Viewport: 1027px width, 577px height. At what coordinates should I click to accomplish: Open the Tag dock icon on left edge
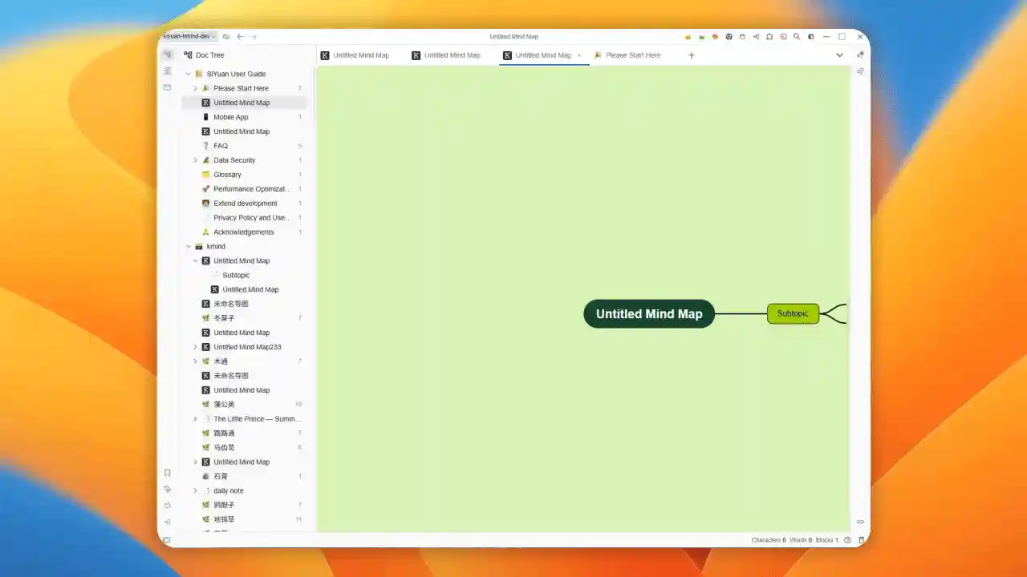(x=168, y=489)
